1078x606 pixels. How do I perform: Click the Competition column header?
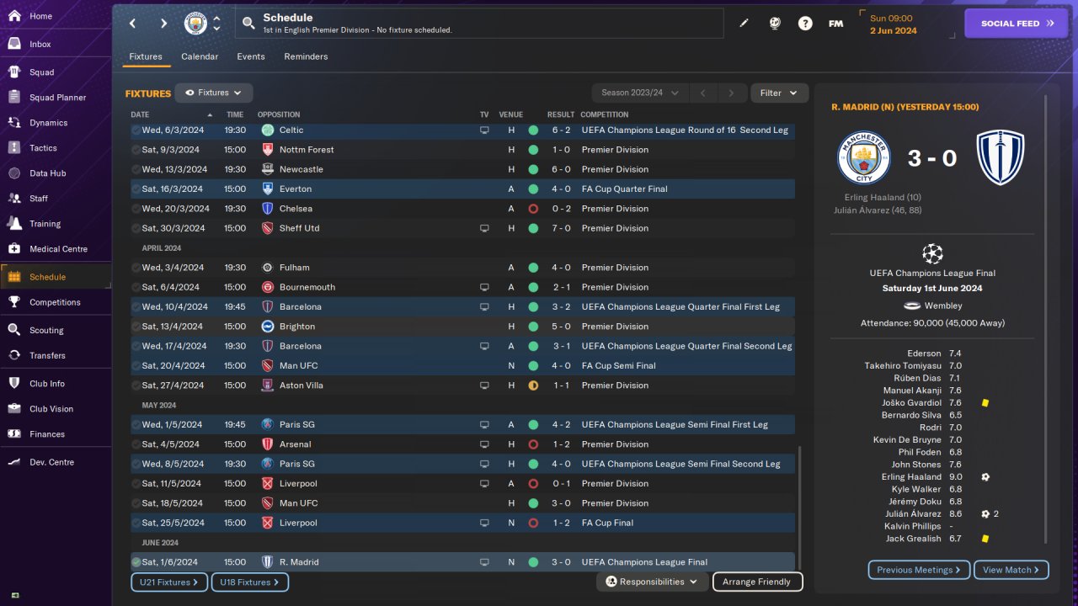pos(605,114)
